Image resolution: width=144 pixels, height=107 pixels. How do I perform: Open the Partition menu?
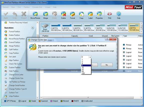(27, 7)
